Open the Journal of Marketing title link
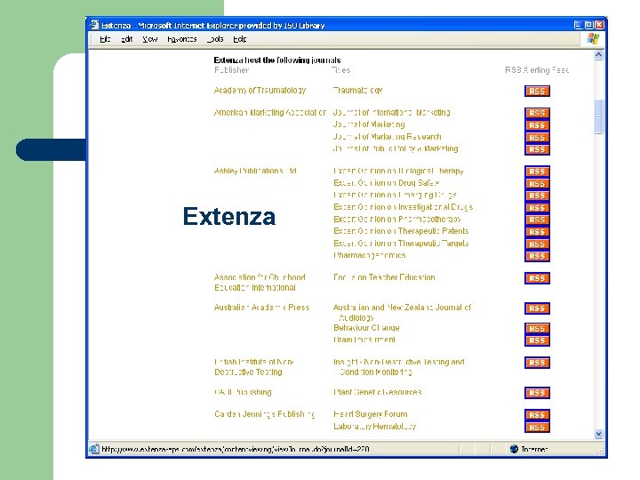The width and height of the screenshot is (640, 480). (x=369, y=124)
